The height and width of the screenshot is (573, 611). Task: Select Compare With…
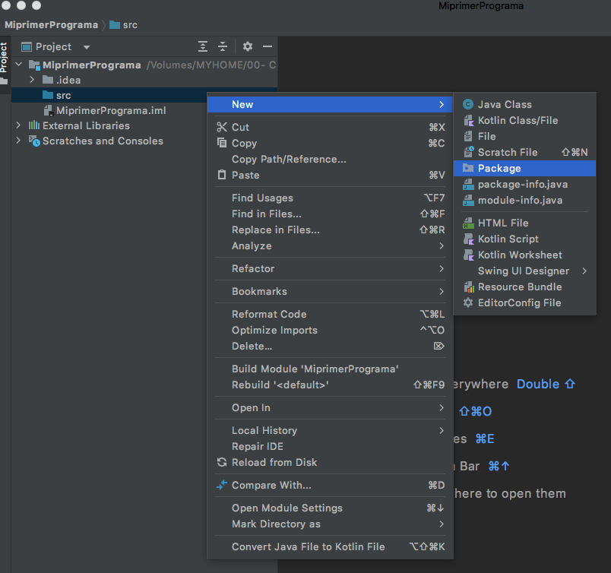click(x=330, y=486)
